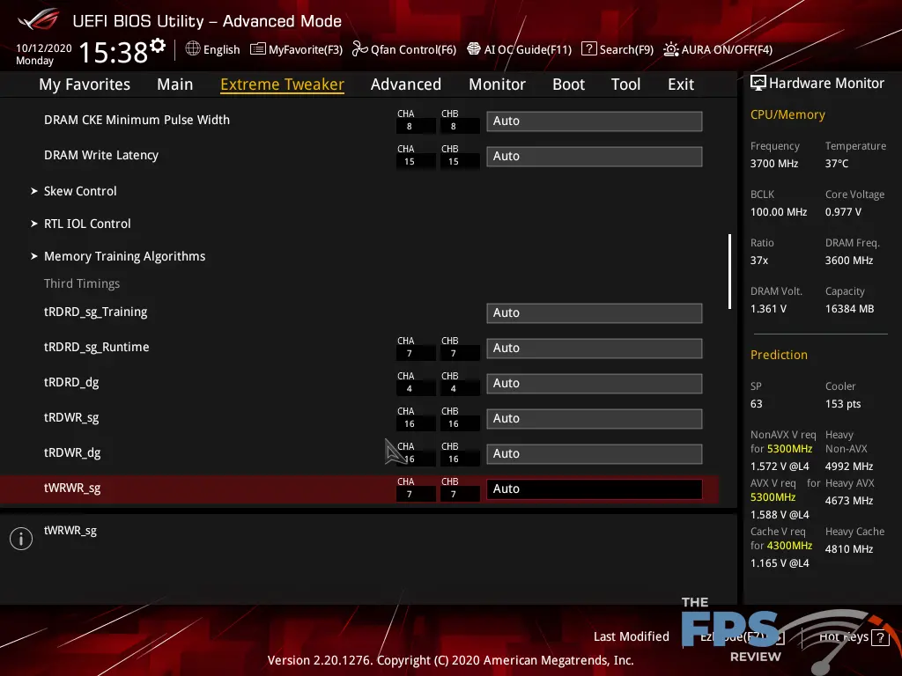Open tRDWR_sg Auto field

595,418
